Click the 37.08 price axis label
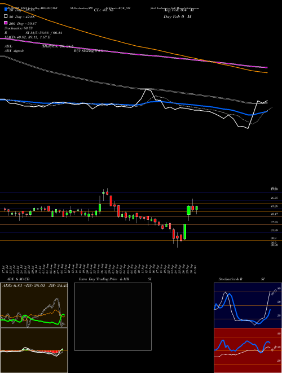Image resolution: width=282 pixels, height=373 pixels. (x=274, y=222)
